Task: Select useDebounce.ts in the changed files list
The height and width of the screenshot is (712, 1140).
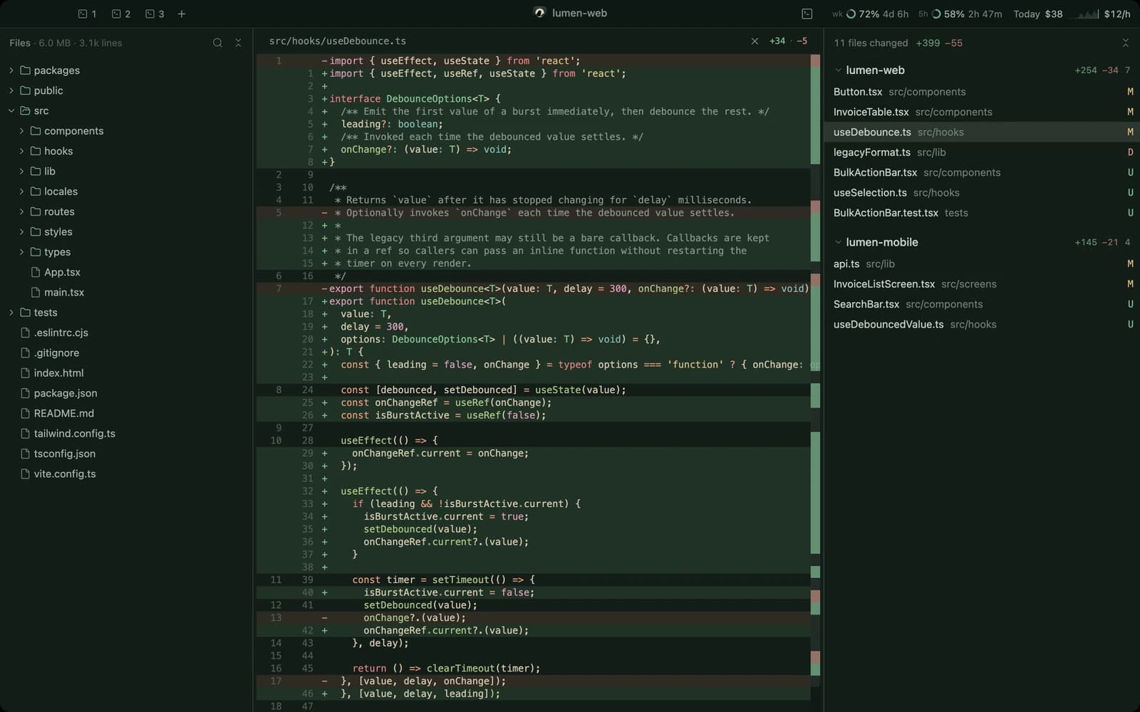Action: tap(982, 132)
